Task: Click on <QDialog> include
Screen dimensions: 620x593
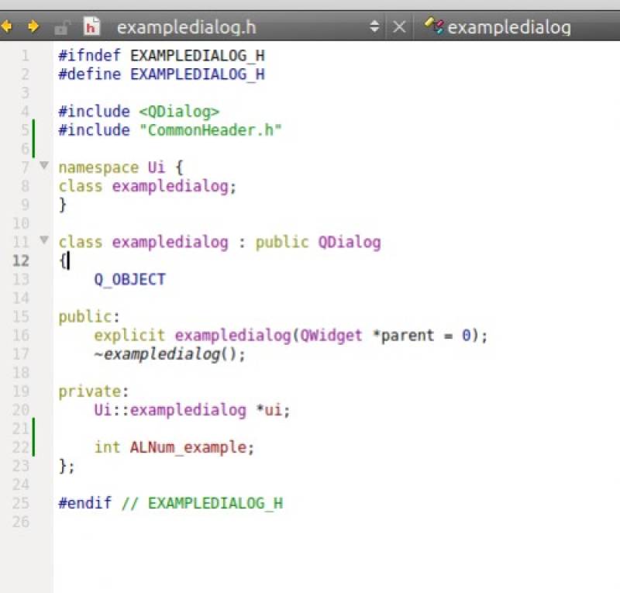Action: 179,112
